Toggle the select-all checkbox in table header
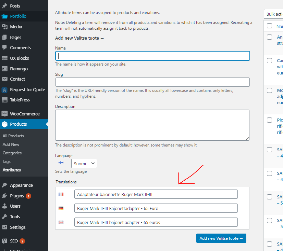Image resolution: width=283 pixels, height=251 pixels. [x=269, y=26]
